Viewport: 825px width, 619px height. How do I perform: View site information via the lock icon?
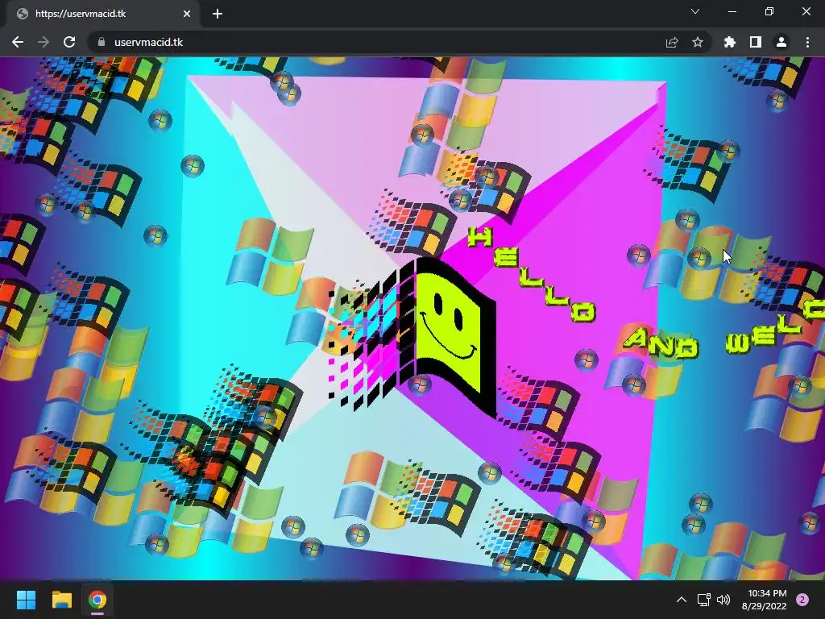coord(102,42)
